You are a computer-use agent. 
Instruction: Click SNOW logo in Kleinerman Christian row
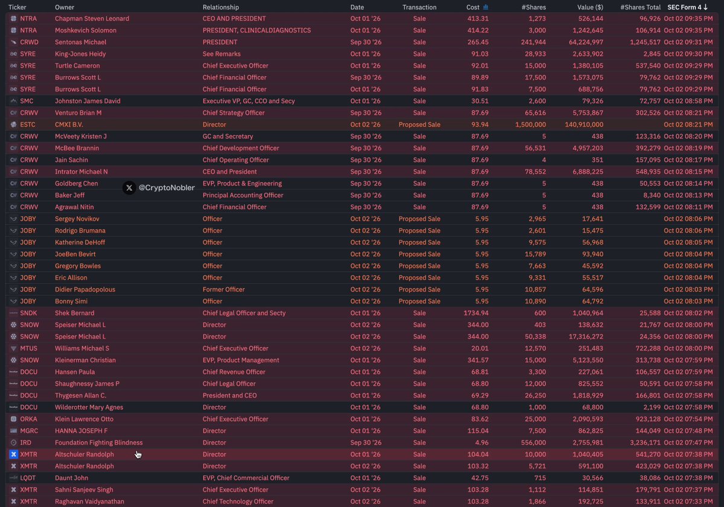[x=13, y=360]
